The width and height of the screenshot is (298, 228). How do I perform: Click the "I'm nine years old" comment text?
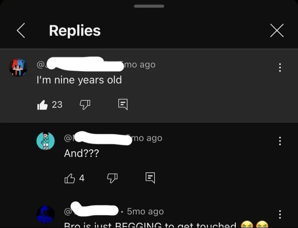(79, 80)
